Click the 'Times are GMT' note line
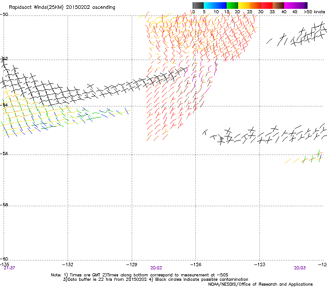 click(140, 275)
